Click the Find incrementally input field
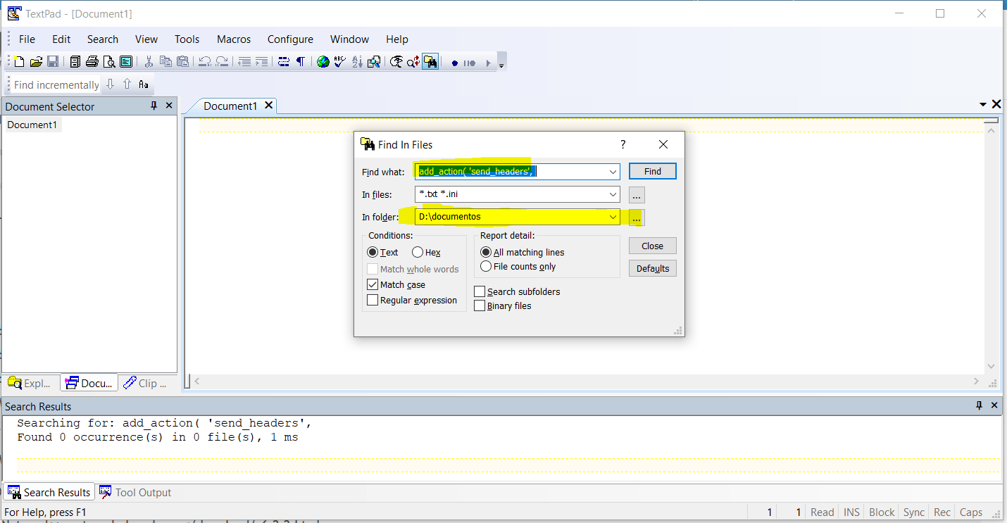Screen dimensions: 1007x523 [x=56, y=84]
